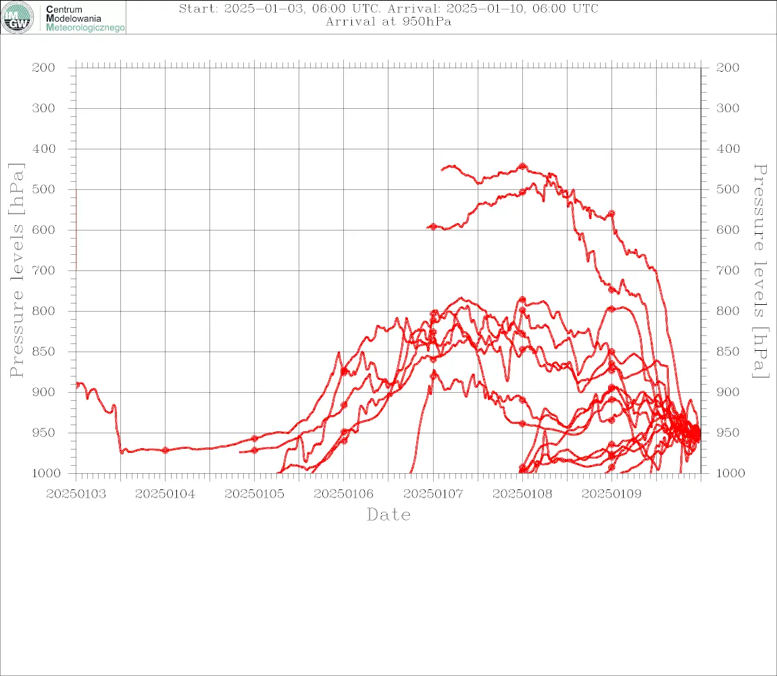Click the x-axis label 20250106
This screenshot has width=777, height=676.
coord(343,494)
